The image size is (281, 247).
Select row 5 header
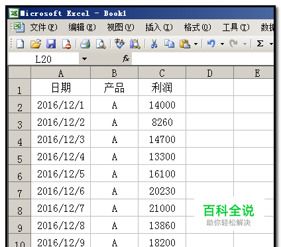tap(19, 156)
